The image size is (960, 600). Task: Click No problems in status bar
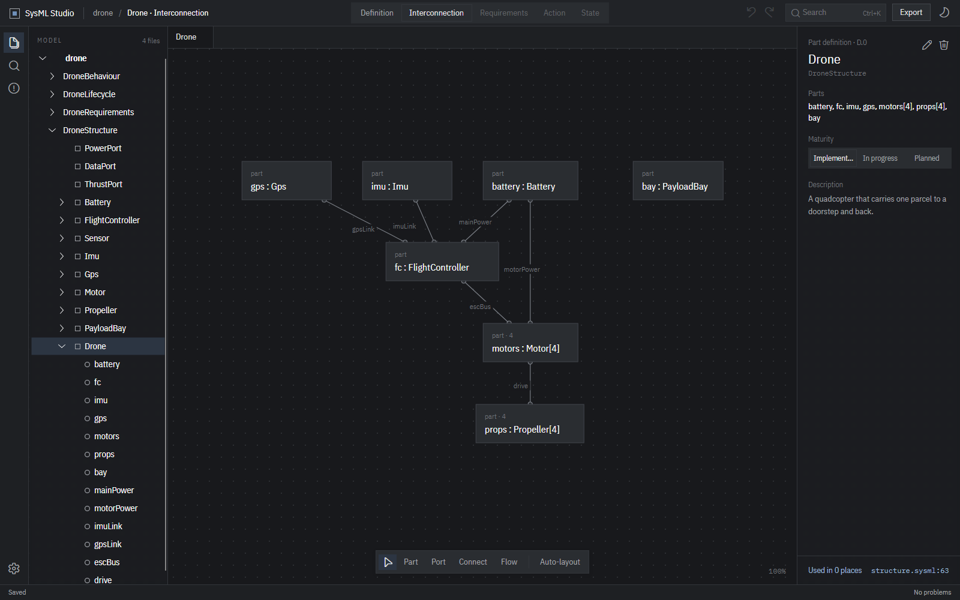tap(932, 592)
